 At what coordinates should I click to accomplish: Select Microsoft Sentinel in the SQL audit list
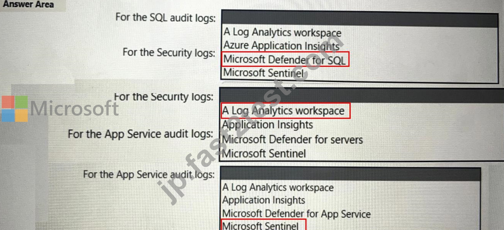[x=263, y=73]
